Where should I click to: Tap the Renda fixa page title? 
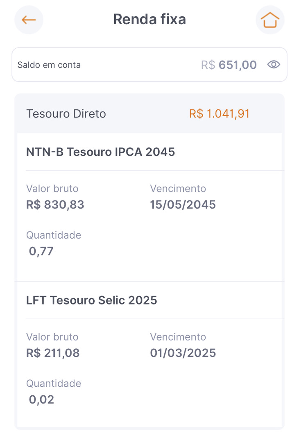(x=149, y=19)
